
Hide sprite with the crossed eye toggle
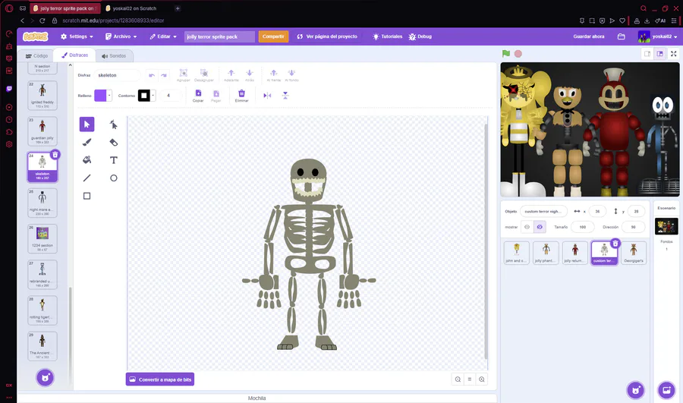(540, 227)
